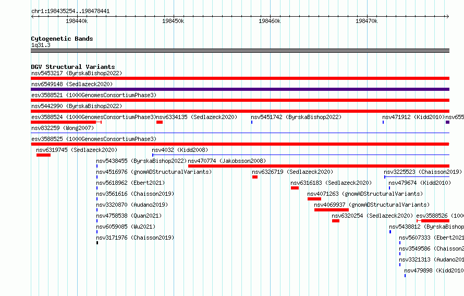Click the chr1:198435254..198478441 coordinate label

[x=70, y=11]
